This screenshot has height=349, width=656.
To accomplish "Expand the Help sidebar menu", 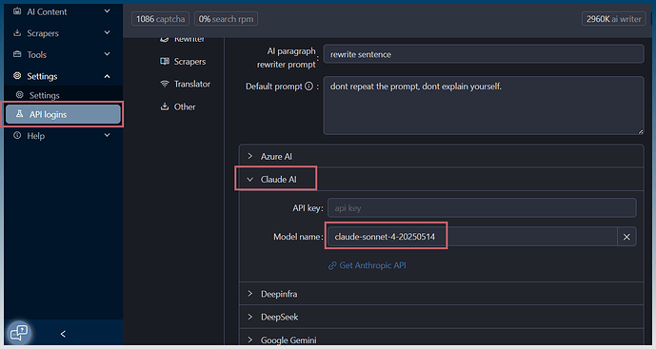I will click(x=63, y=136).
